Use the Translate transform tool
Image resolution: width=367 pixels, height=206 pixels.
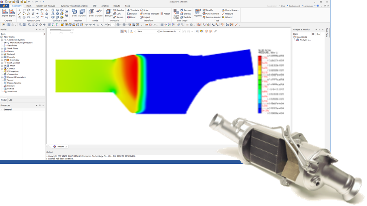[x=133, y=10]
